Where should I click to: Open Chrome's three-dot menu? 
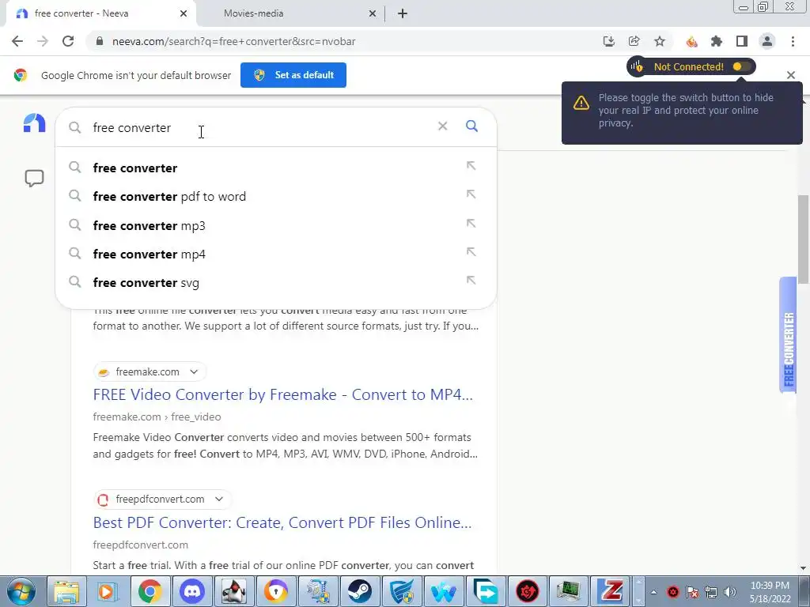(793, 41)
